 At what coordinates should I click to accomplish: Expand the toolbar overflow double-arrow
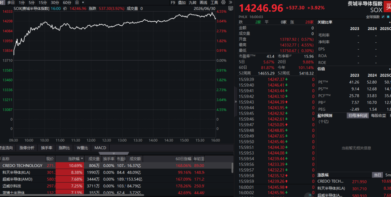(x=231, y=3)
